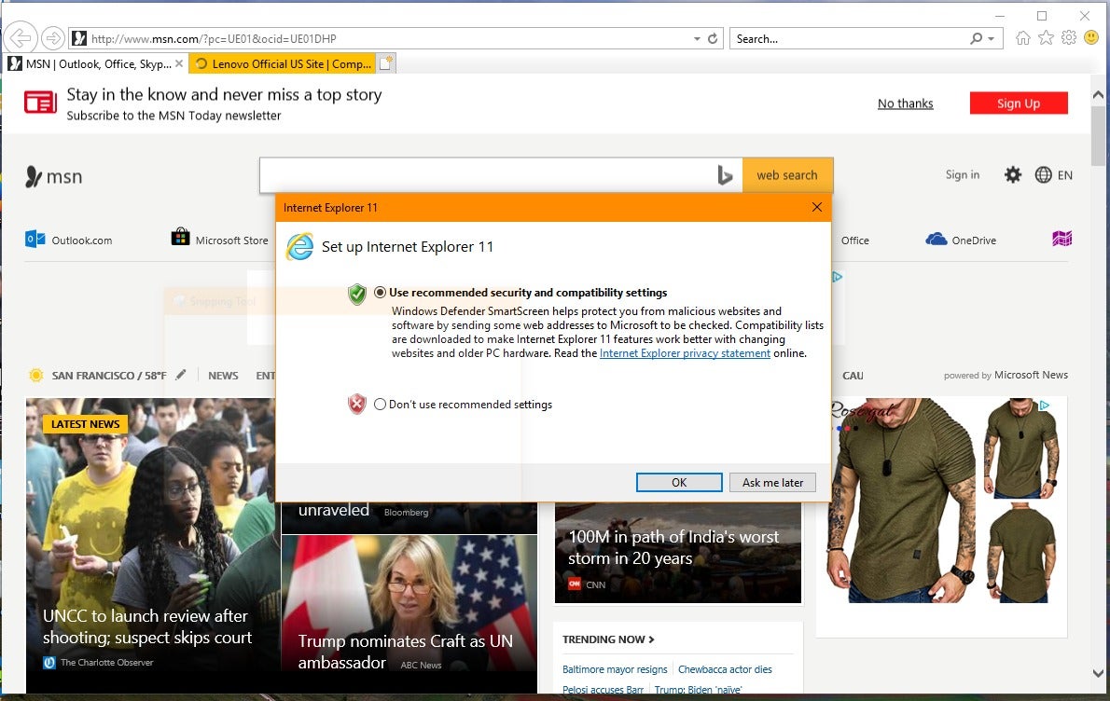This screenshot has height=701, width=1110.
Task: Click the red shield icon in dialog
Action: [x=356, y=404]
